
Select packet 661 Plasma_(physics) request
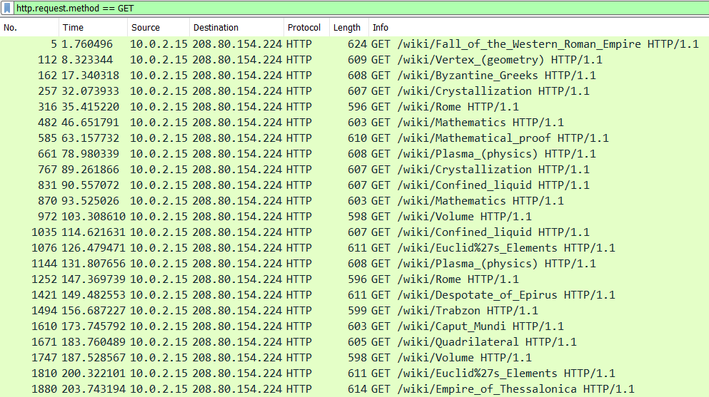pyautogui.click(x=354, y=154)
